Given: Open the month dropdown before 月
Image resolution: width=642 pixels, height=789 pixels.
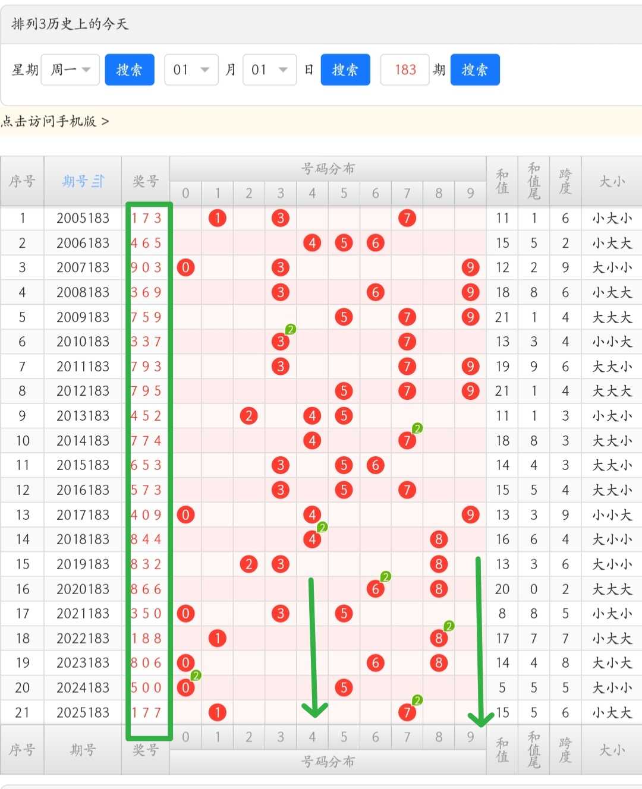Looking at the screenshot, I should tap(191, 70).
